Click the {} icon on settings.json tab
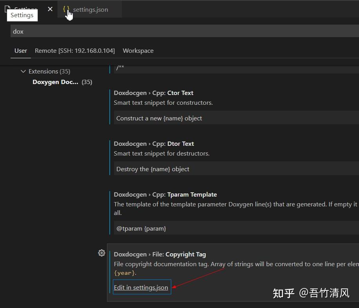This screenshot has height=308, width=359. 66,9
